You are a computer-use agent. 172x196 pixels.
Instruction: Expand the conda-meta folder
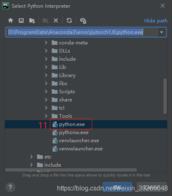point(46,43)
